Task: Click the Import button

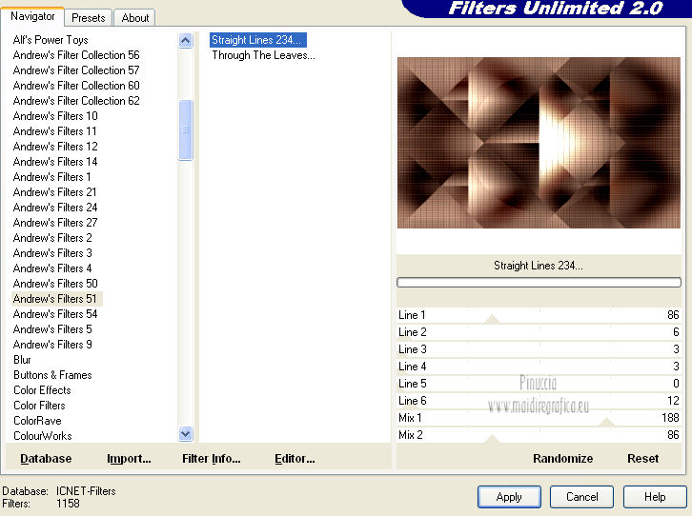Action: pyautogui.click(x=129, y=459)
